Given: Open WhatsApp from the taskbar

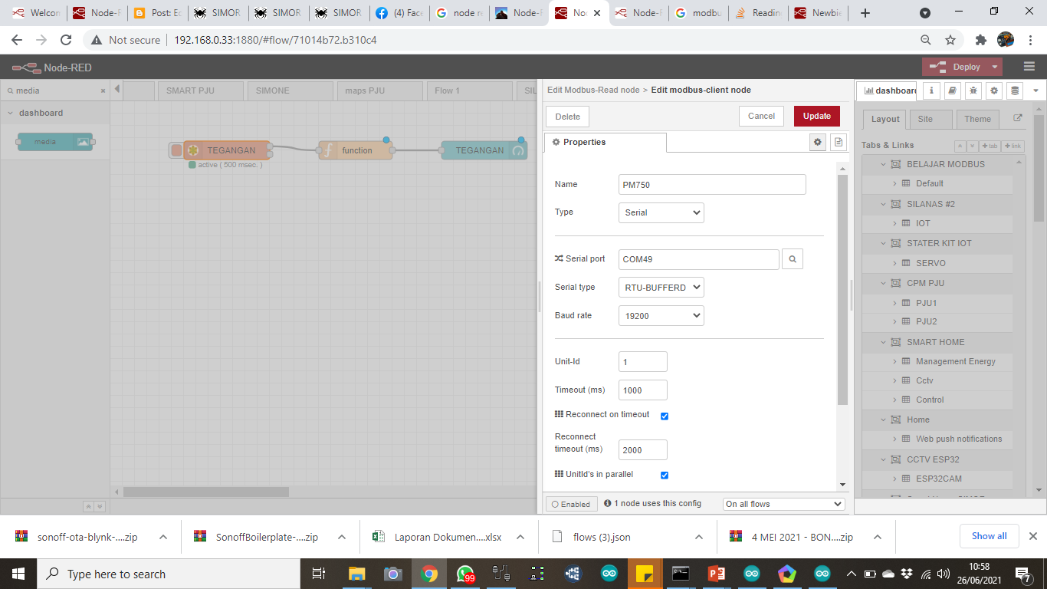Looking at the screenshot, I should (465, 574).
